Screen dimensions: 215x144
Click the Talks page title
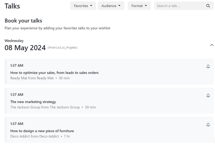point(12,6)
